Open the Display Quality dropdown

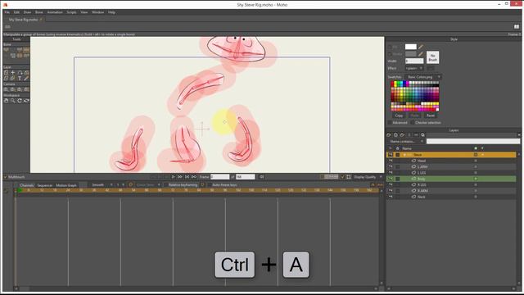pyautogui.click(x=368, y=177)
